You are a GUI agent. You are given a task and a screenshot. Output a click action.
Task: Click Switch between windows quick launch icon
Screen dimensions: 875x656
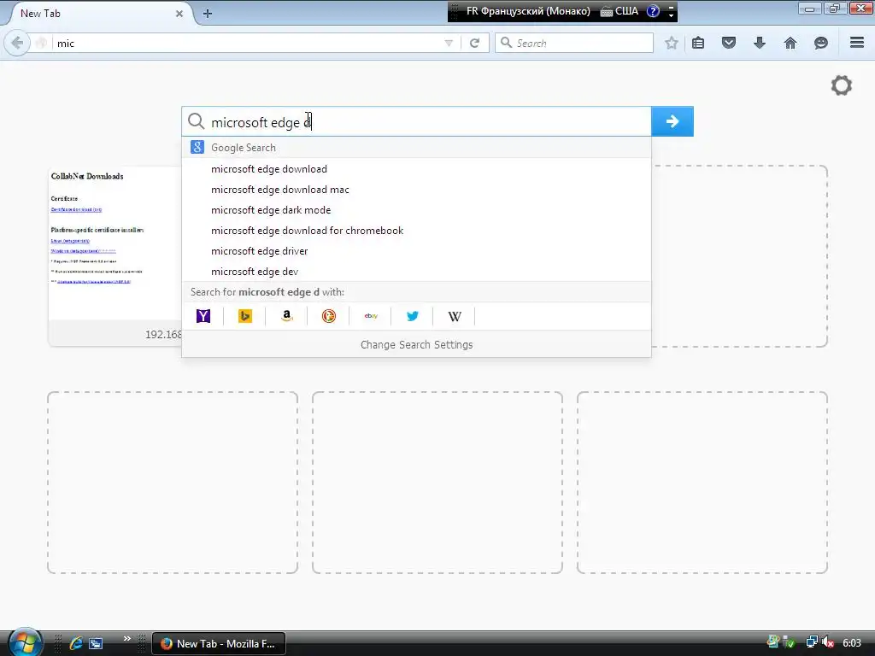[x=96, y=643]
